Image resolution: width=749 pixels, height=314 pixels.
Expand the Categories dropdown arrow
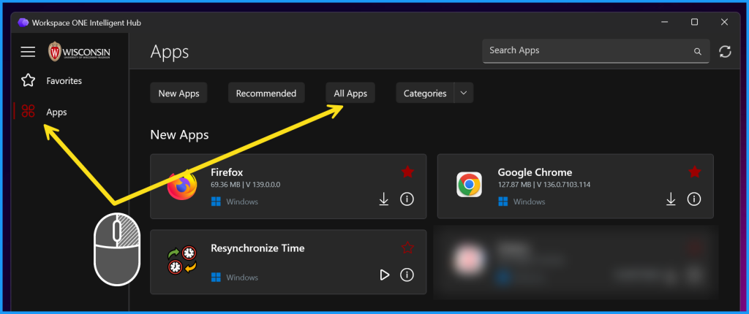click(x=464, y=93)
